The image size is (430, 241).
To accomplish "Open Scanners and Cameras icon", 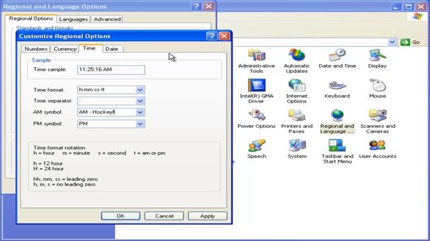I will point(378,115).
